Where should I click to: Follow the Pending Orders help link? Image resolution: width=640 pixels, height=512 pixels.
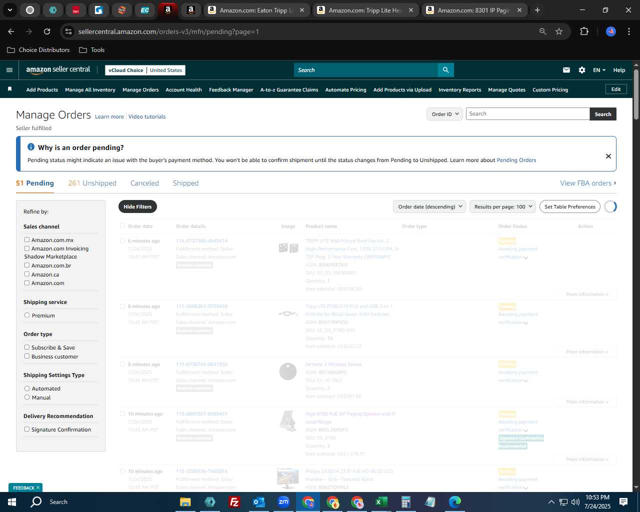point(516,160)
